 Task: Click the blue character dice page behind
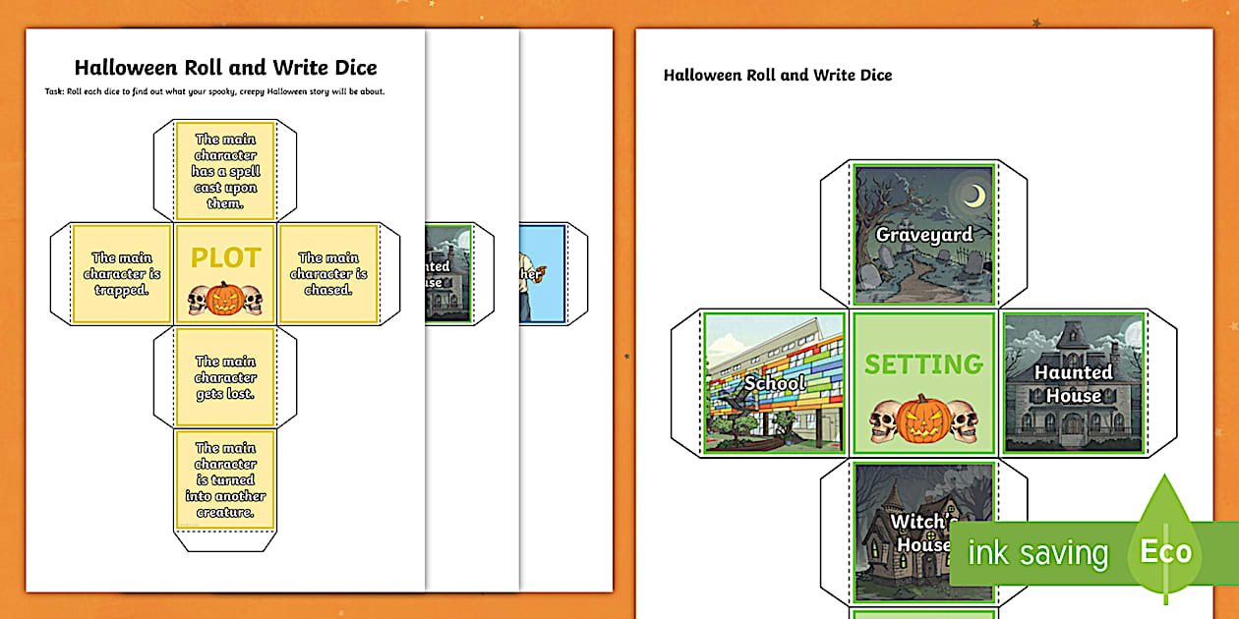coord(543,273)
